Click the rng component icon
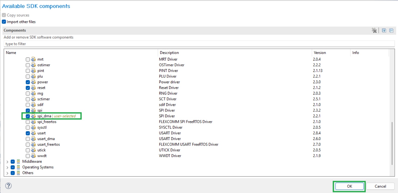The height and width of the screenshot is (193, 398). [x=34, y=93]
